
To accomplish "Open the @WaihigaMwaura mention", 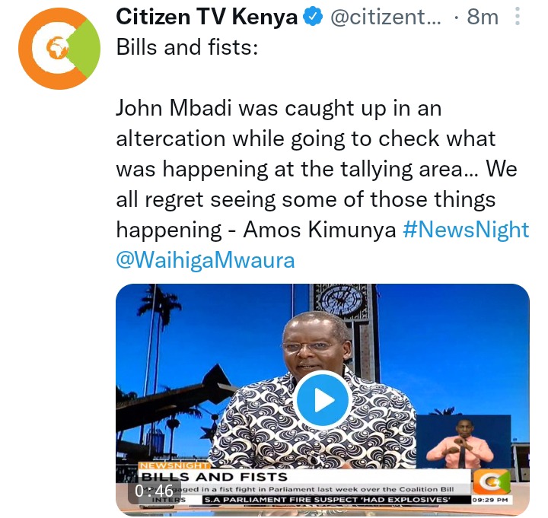I will pyautogui.click(x=205, y=261).
